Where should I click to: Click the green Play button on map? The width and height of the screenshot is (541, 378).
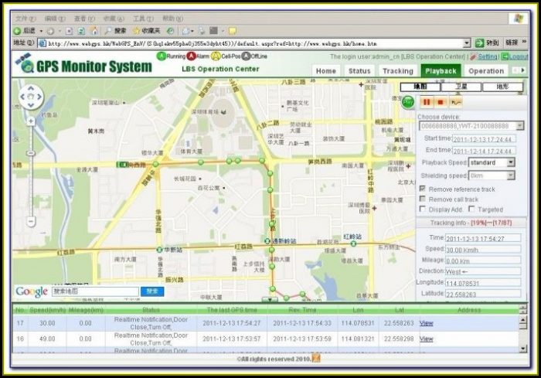(407, 101)
